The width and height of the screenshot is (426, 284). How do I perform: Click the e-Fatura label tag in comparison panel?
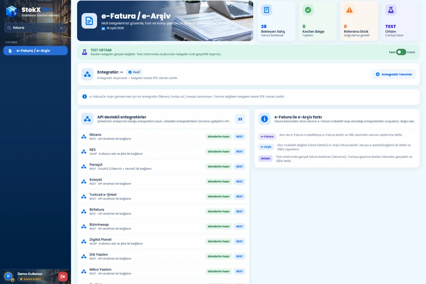tap(267, 137)
